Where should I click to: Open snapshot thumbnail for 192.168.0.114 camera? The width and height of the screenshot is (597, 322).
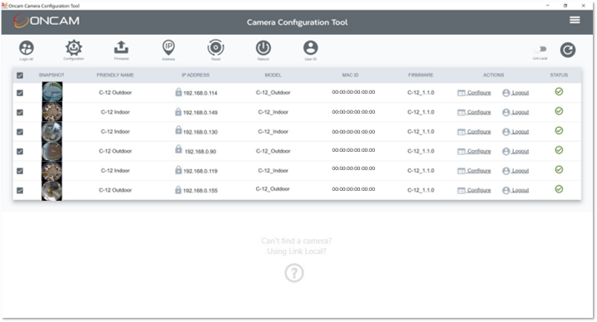pos(52,92)
